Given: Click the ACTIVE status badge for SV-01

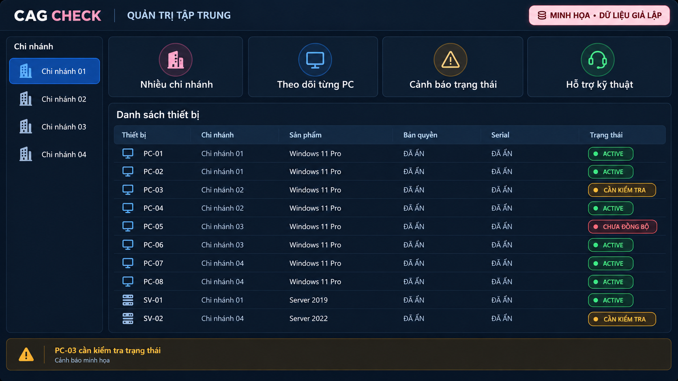Looking at the screenshot, I should 611,300.
